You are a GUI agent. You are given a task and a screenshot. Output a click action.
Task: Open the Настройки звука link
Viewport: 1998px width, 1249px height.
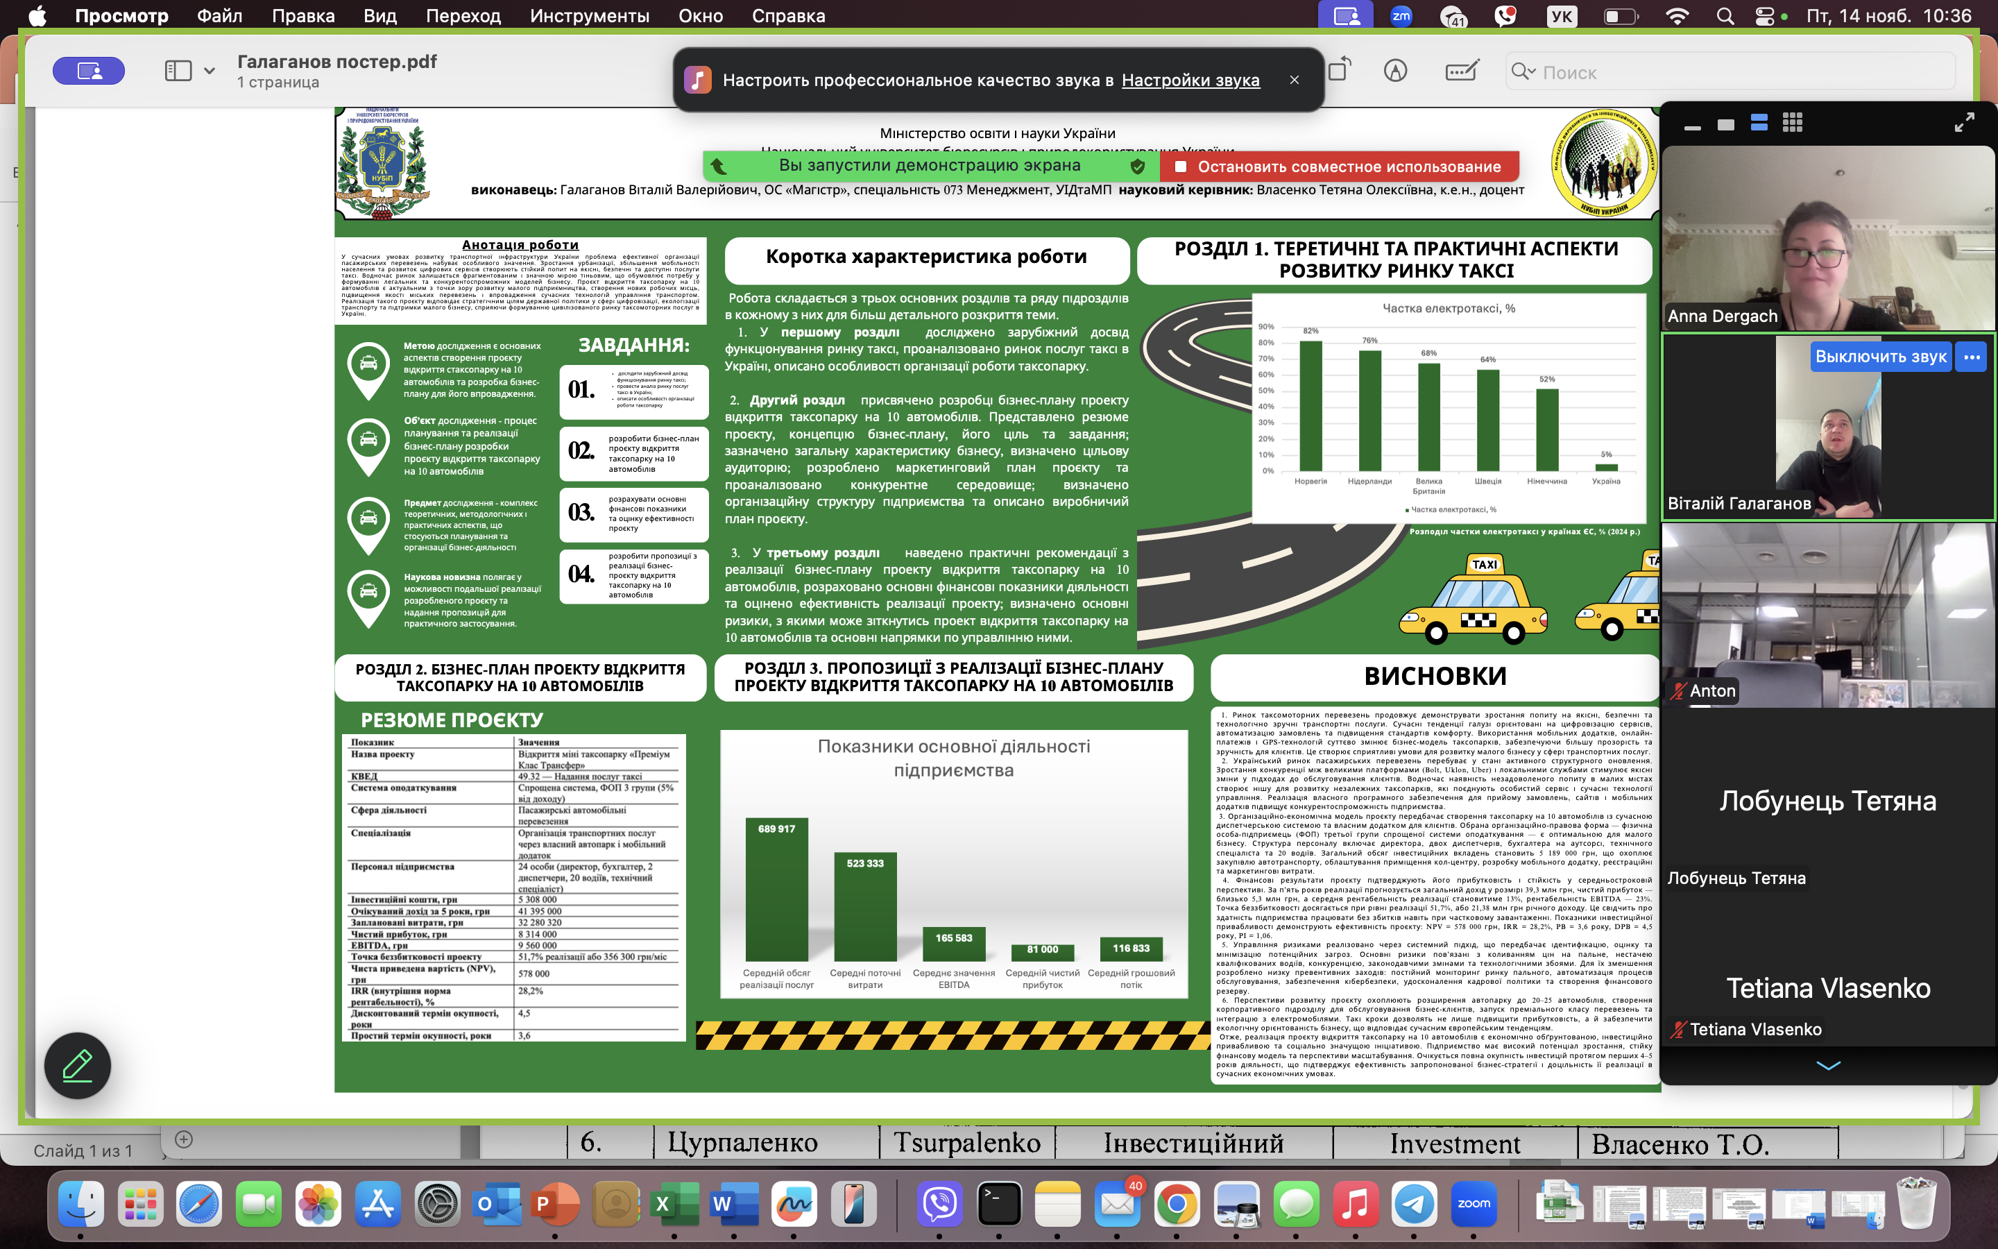pyautogui.click(x=1190, y=80)
